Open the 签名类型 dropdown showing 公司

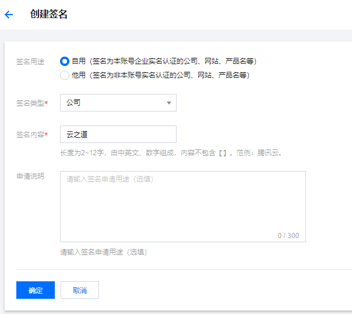[x=118, y=103]
